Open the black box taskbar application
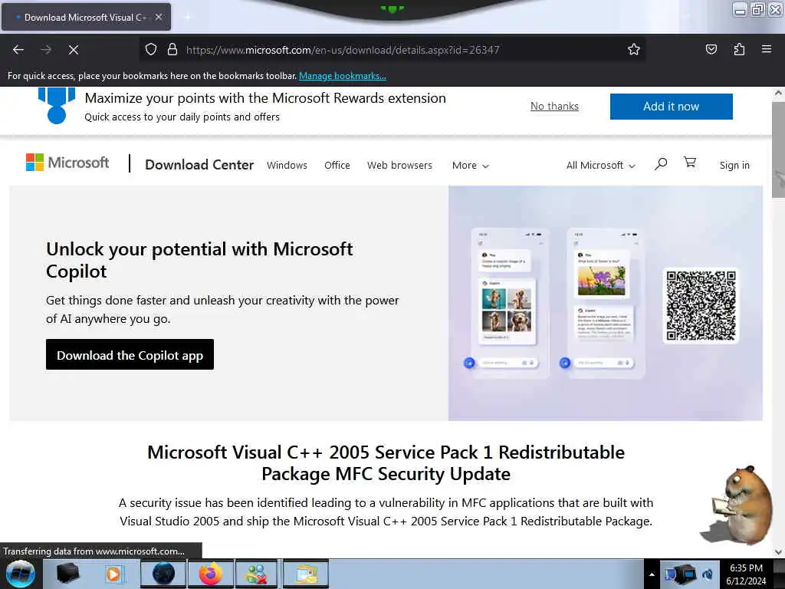 (x=67, y=574)
